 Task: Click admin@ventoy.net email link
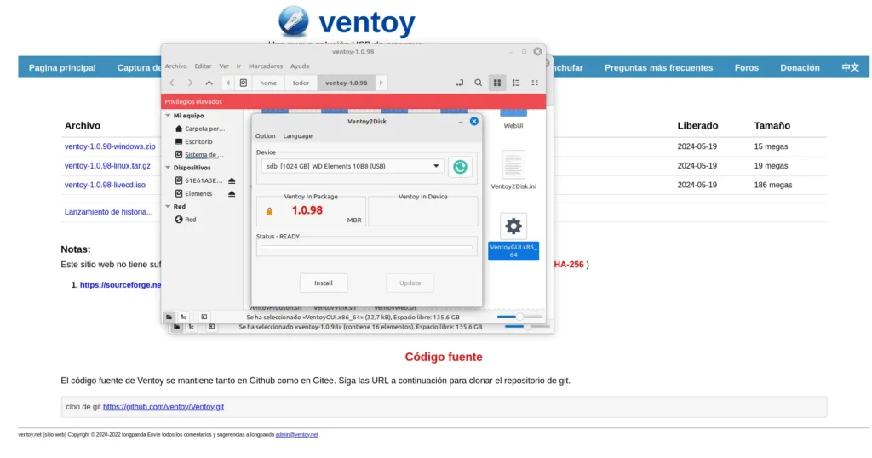(x=297, y=435)
